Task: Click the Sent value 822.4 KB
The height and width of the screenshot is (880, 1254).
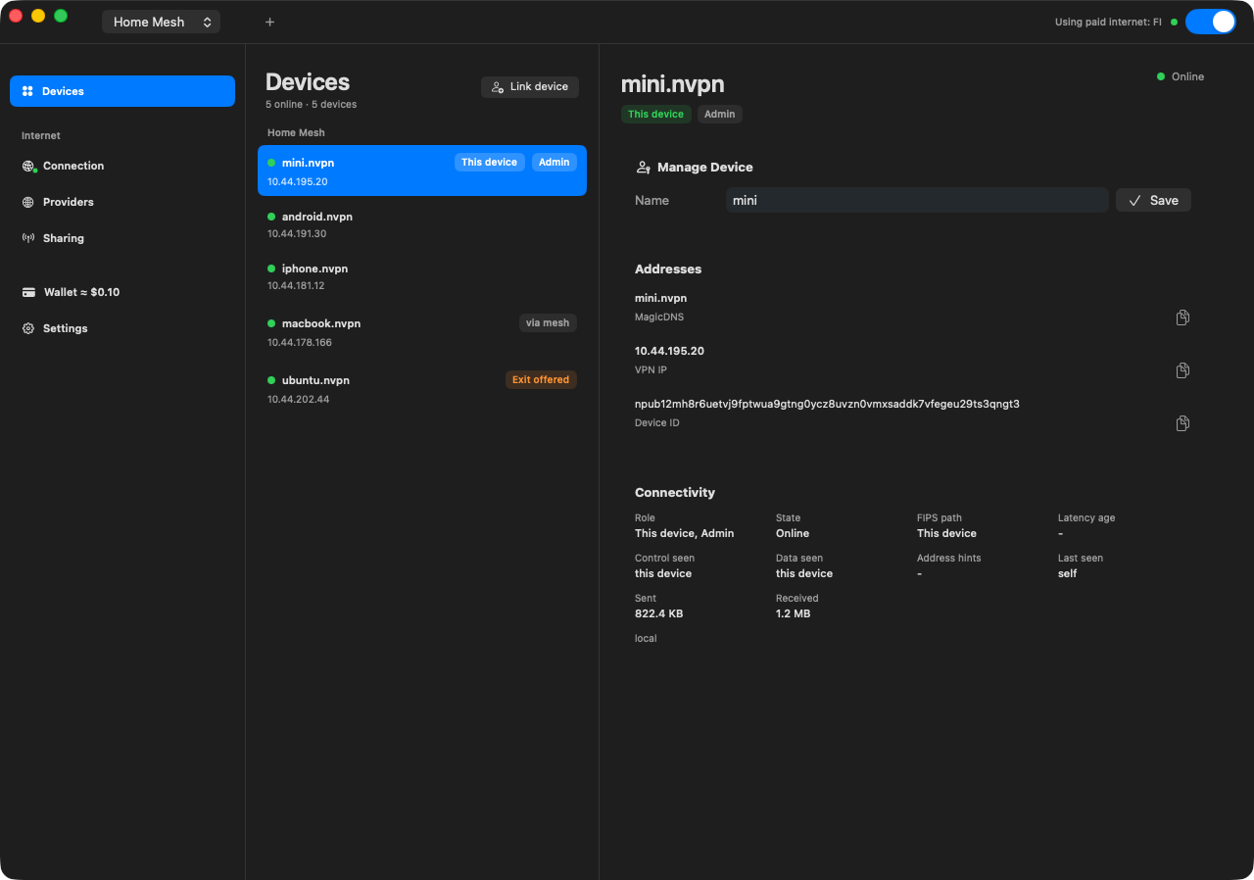Action: (x=659, y=613)
